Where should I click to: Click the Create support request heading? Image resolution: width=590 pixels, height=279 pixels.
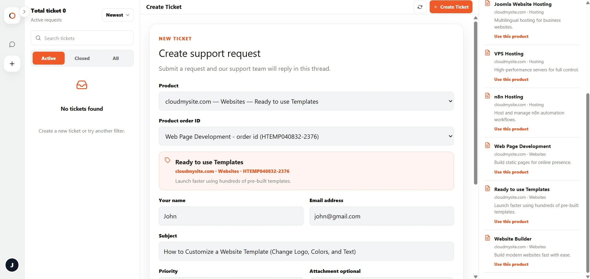tap(210, 54)
